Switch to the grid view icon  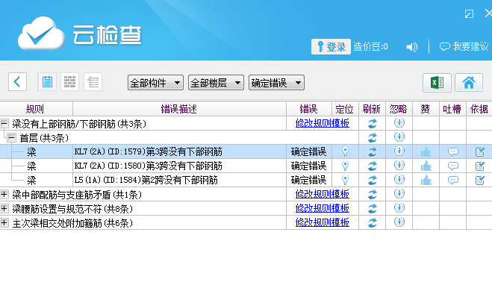[69, 82]
